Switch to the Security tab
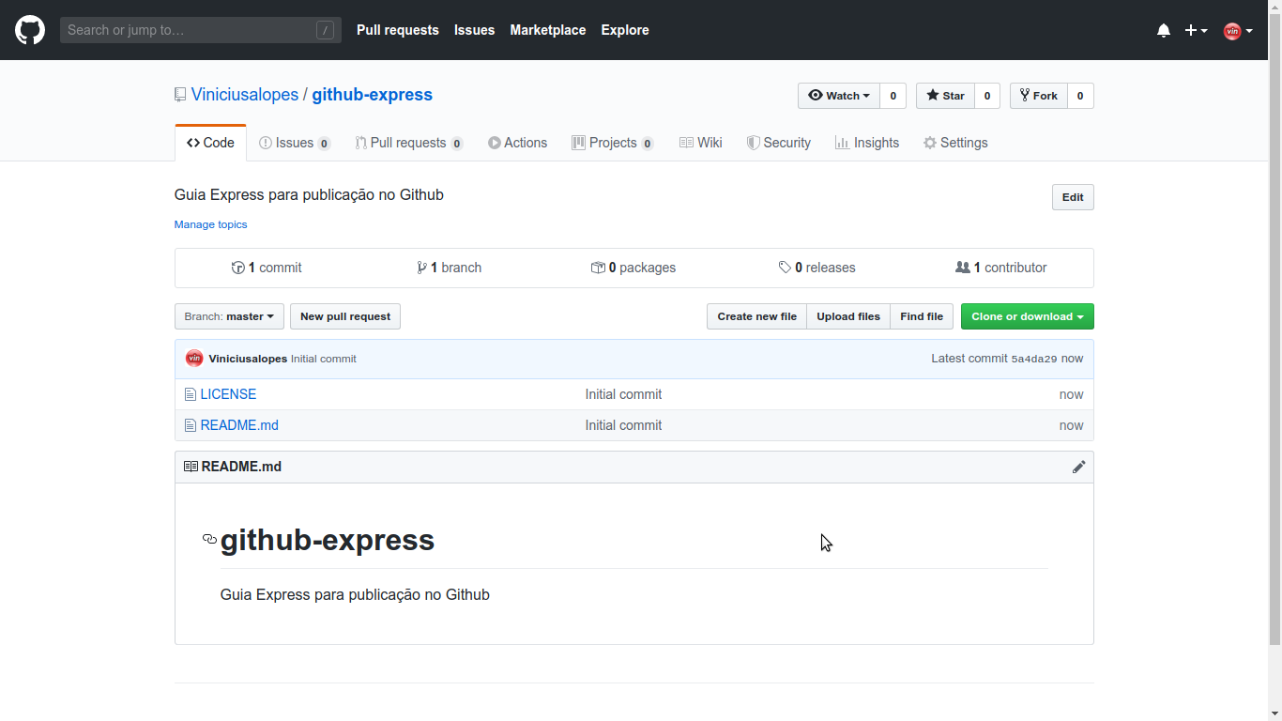The height and width of the screenshot is (721, 1282). [779, 143]
